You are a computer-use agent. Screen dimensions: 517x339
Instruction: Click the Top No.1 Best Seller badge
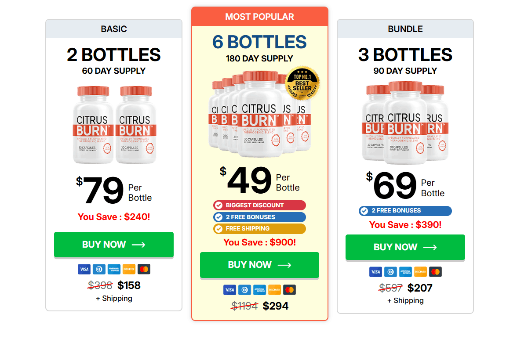[302, 83]
